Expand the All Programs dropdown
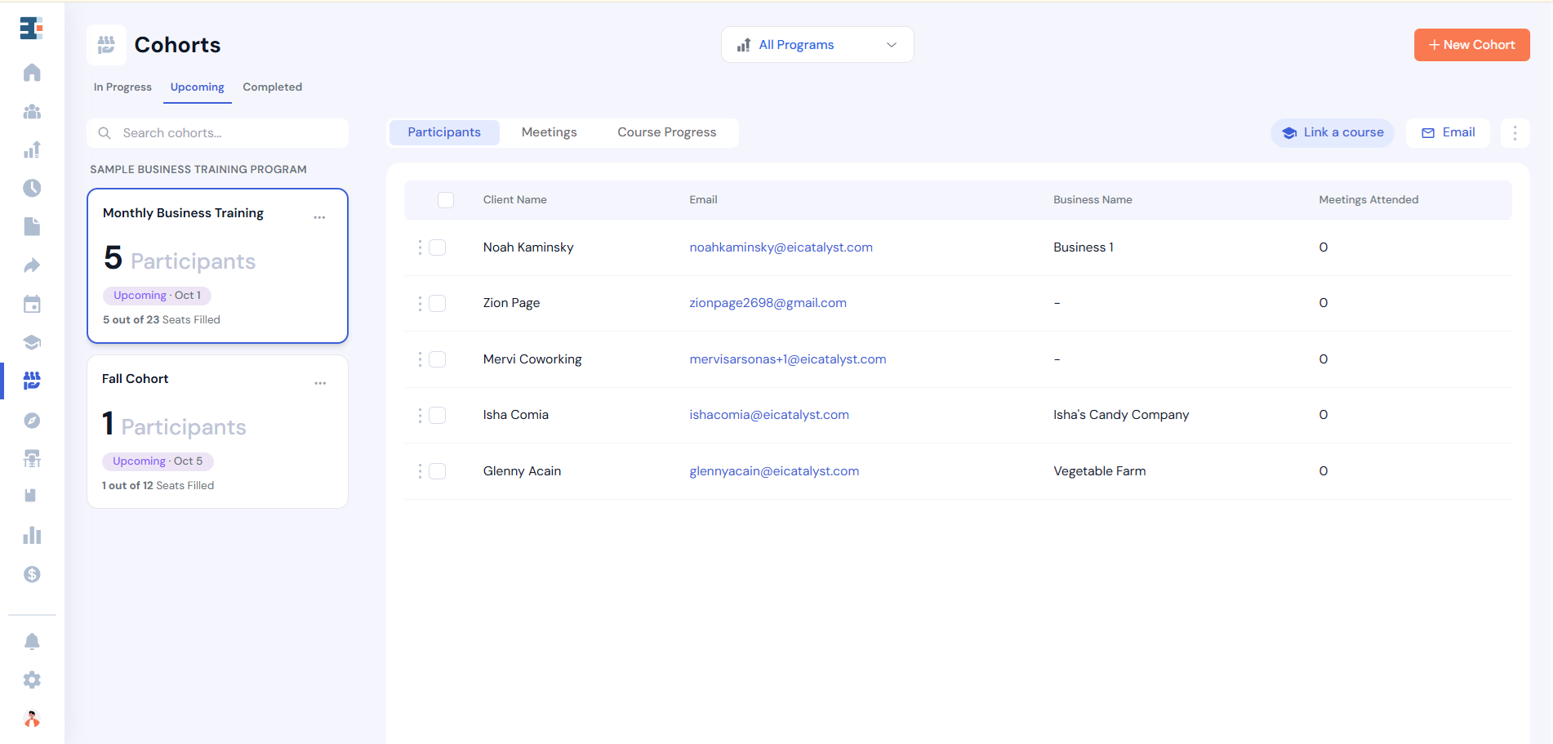This screenshot has height=744, width=1553. point(817,45)
